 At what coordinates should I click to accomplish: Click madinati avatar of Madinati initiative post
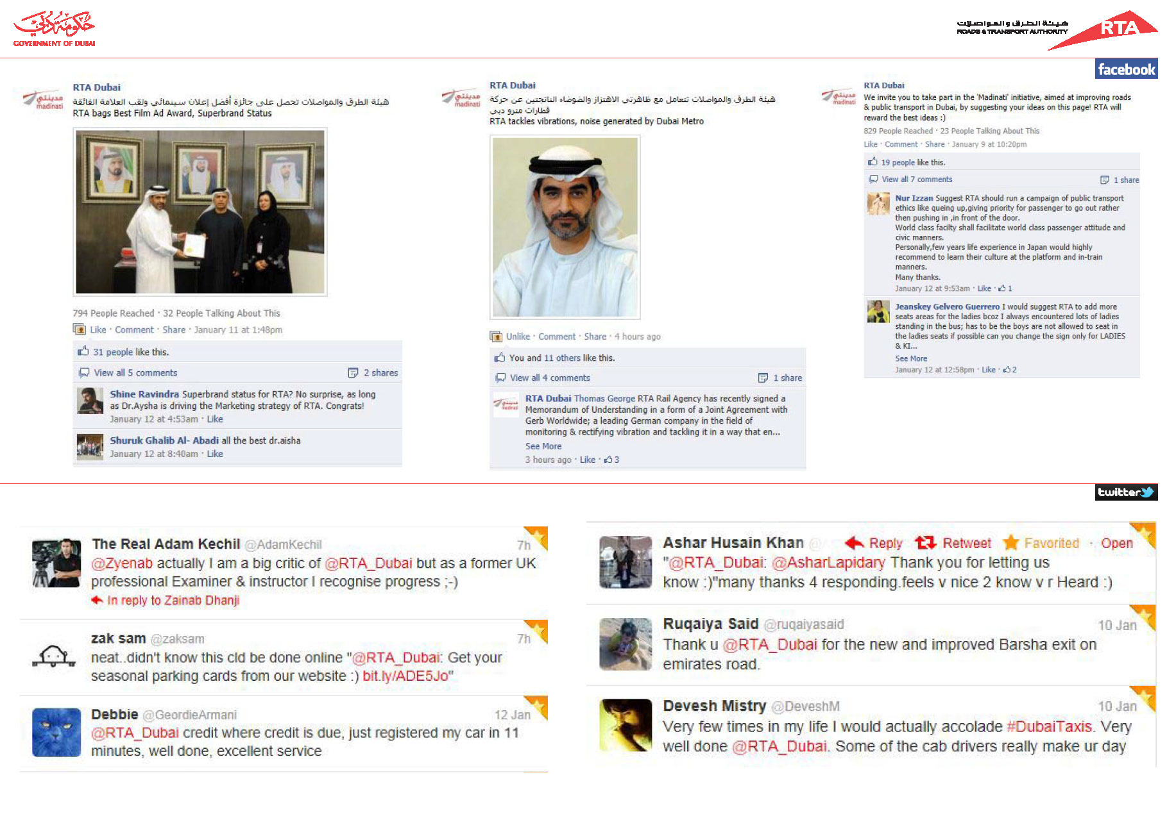click(x=839, y=97)
